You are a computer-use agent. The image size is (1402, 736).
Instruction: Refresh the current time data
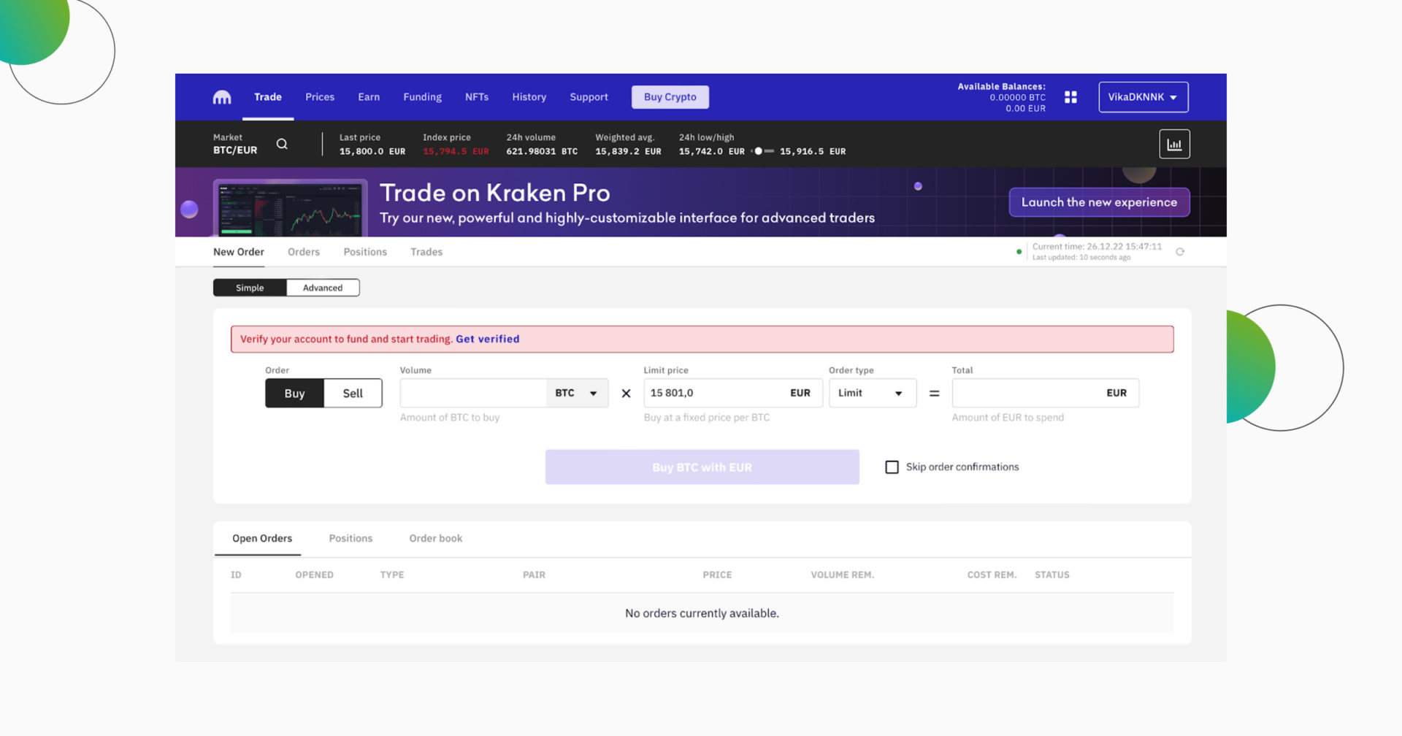(1180, 252)
